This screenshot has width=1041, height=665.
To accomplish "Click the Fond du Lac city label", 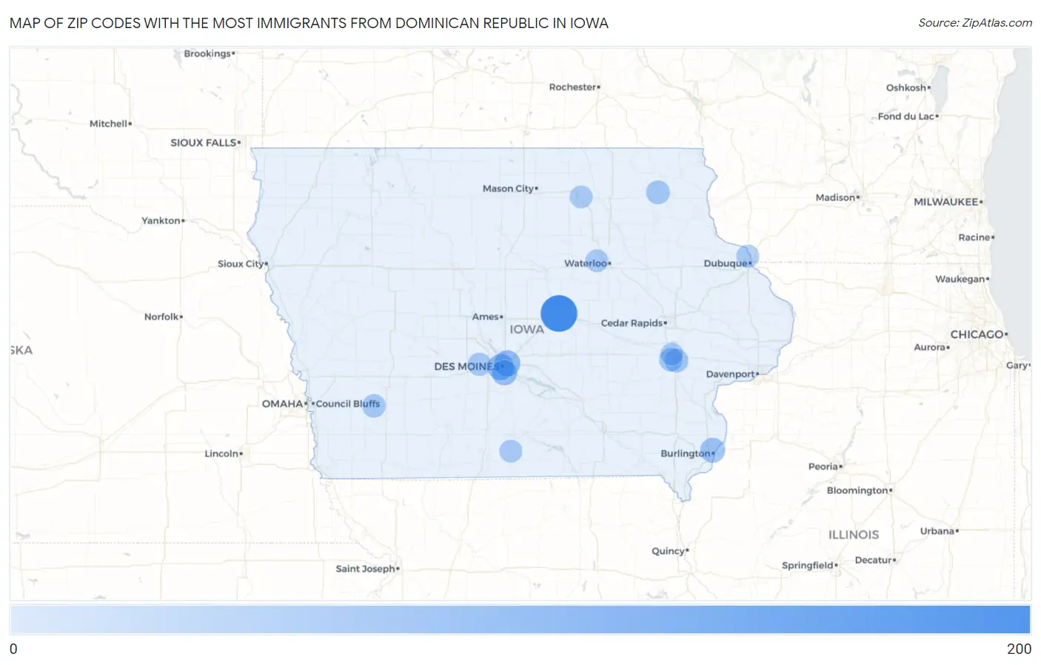I will (x=908, y=117).
